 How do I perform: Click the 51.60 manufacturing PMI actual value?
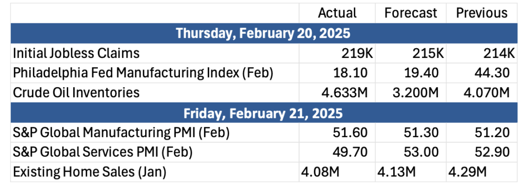pos(350,133)
